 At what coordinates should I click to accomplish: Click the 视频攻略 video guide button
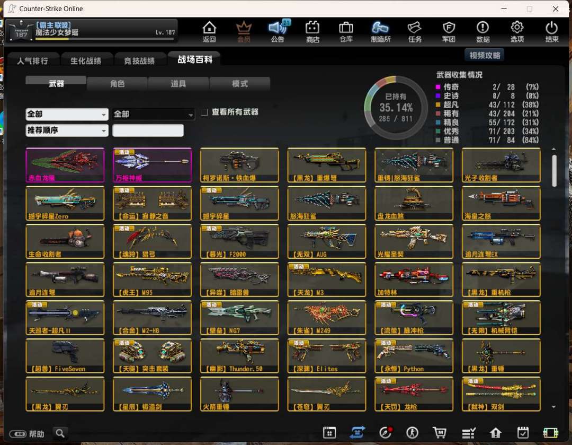[x=484, y=55]
